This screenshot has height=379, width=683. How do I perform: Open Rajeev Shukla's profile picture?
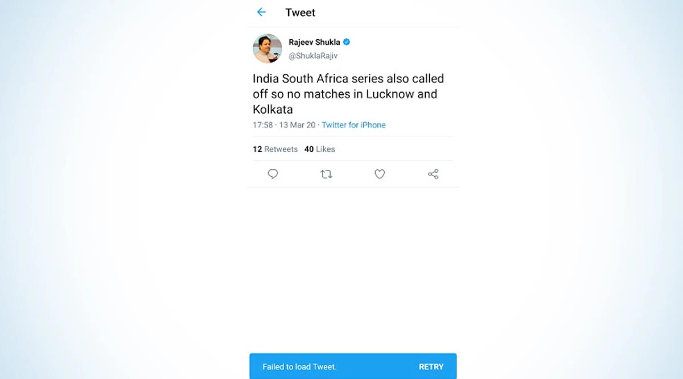point(268,48)
